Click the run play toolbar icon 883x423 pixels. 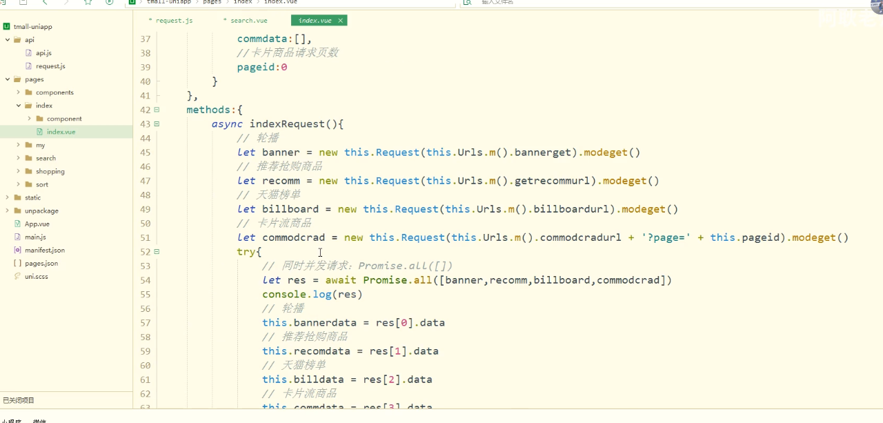(110, 2)
